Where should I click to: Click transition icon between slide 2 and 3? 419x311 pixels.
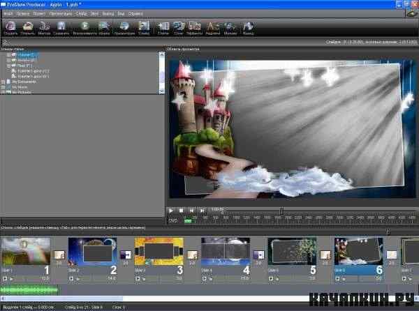(126, 255)
